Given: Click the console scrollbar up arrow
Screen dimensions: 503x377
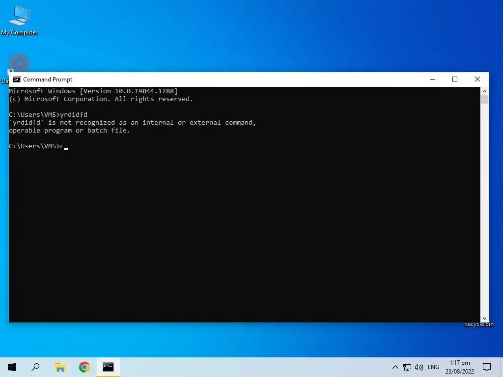Looking at the screenshot, I should pyautogui.click(x=484, y=91).
